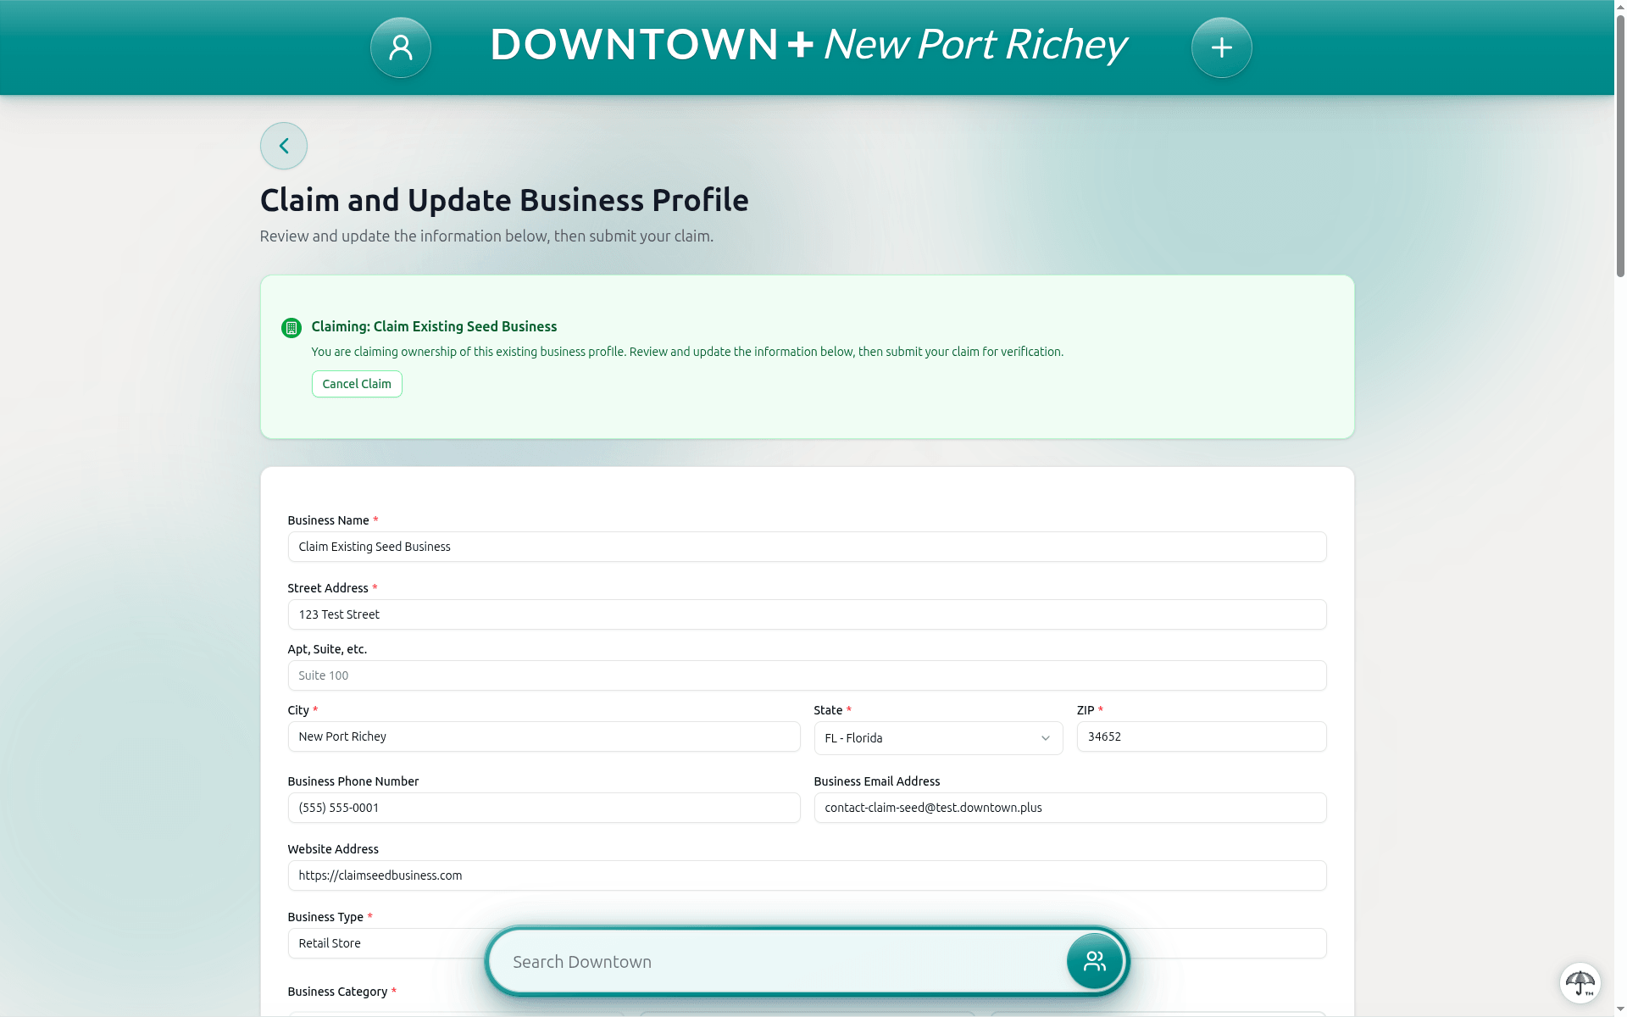Focus the Apt, Suite field
Image resolution: width=1627 pixels, height=1017 pixels.
click(x=807, y=675)
